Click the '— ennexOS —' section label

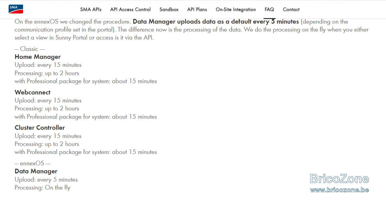(33, 163)
